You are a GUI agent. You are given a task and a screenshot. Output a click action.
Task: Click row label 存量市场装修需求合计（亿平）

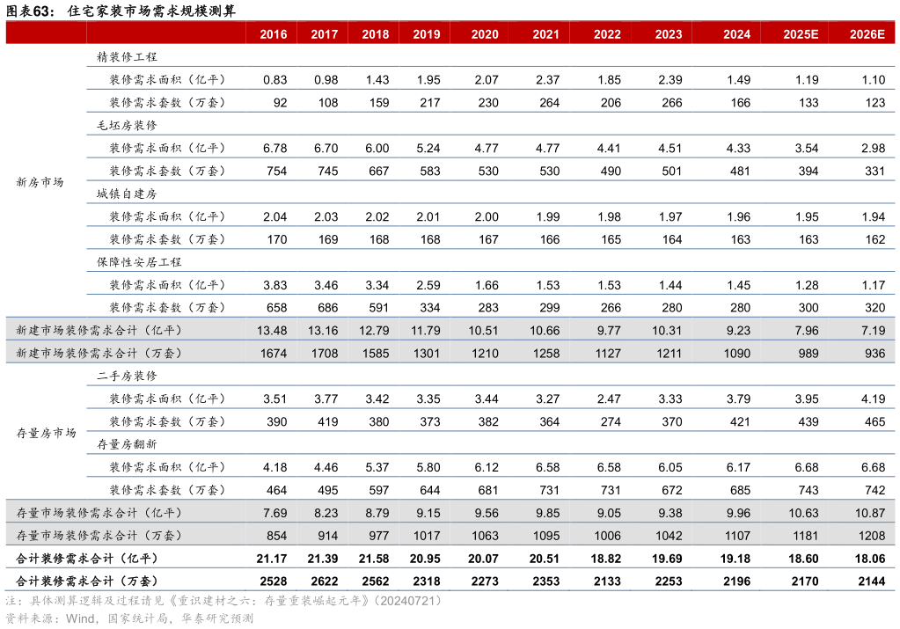(x=99, y=513)
